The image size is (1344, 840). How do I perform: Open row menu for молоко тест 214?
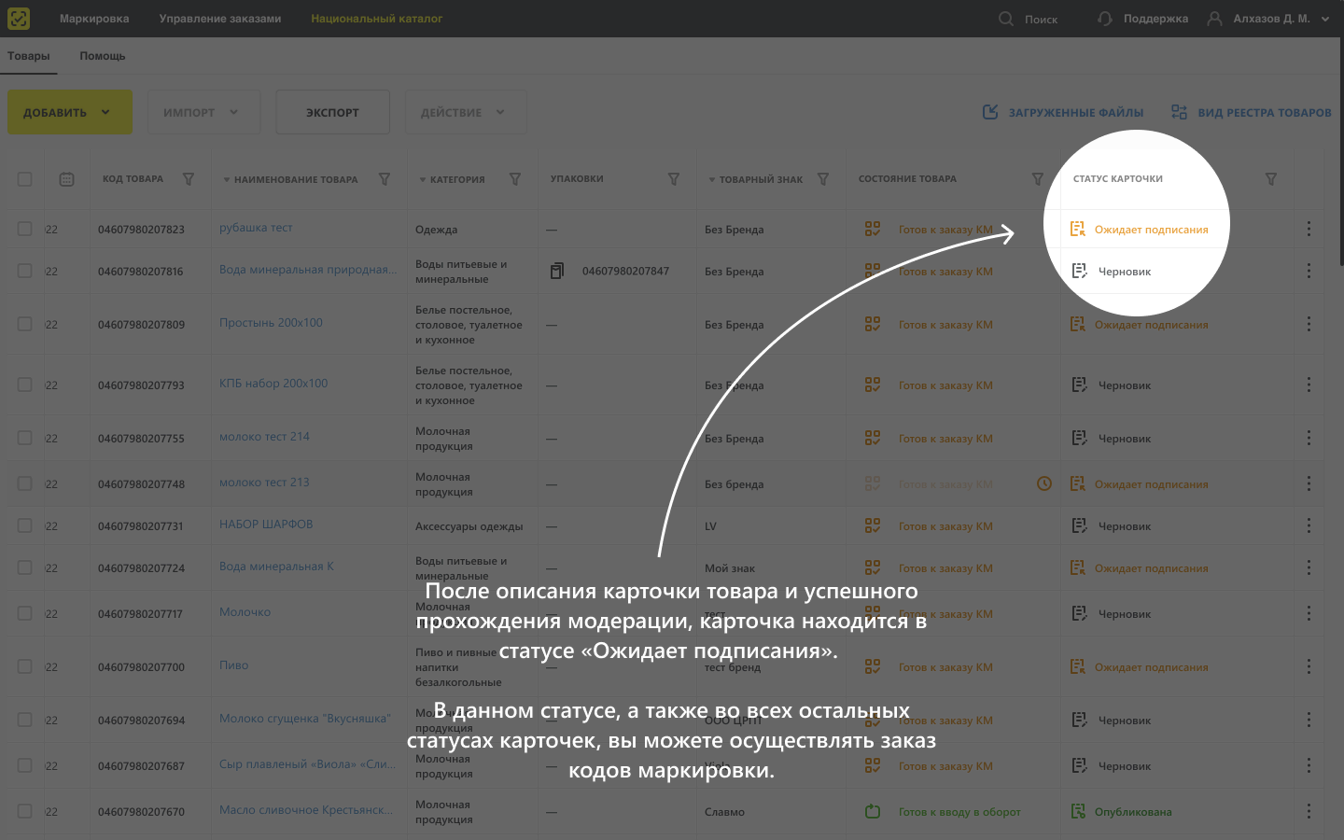pos(1309,438)
